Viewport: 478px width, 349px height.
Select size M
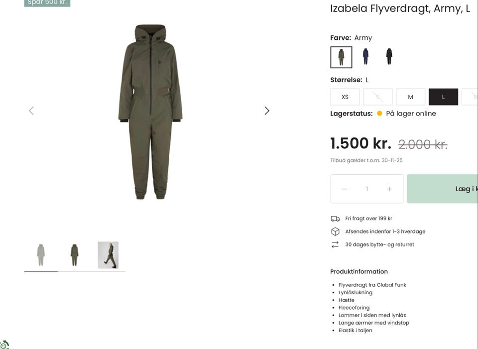coord(410,97)
